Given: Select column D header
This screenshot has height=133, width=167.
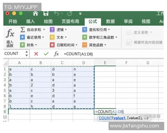Looking at the screenshot, I should pyautogui.click(x=83, y=63).
